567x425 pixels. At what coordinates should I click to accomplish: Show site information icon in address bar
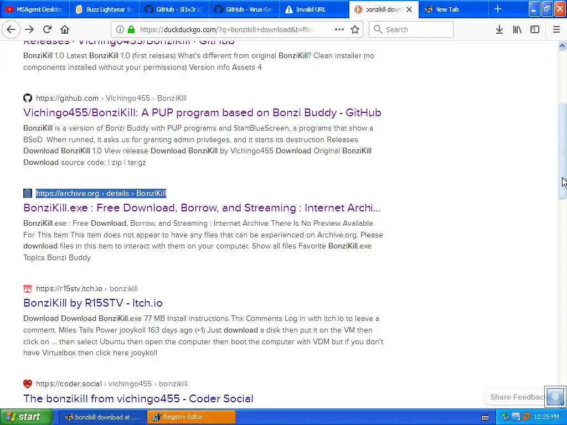120,30
